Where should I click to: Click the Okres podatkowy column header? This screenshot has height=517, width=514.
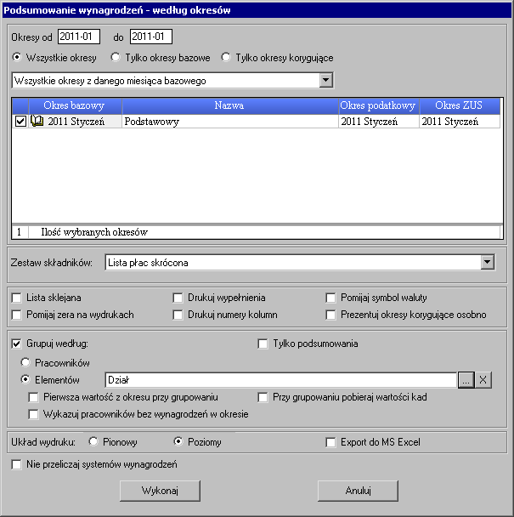379,105
